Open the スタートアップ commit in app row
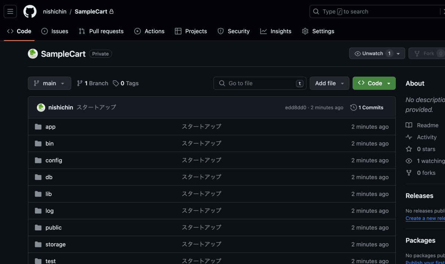The image size is (445, 264). [x=201, y=127]
